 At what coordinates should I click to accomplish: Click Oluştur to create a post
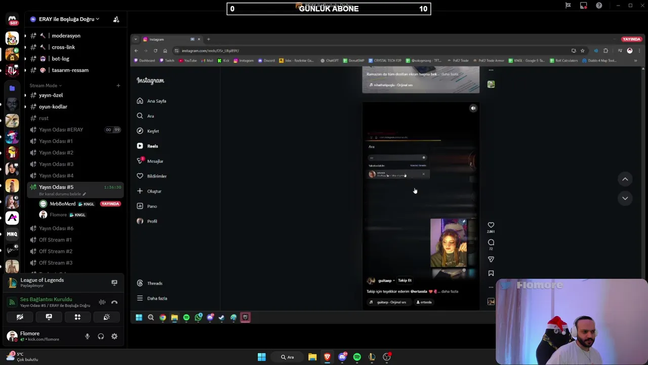point(149,191)
